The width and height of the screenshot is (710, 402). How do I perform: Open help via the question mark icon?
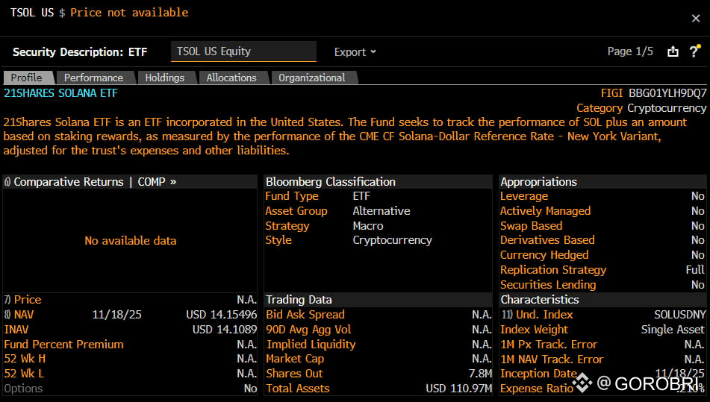[694, 51]
